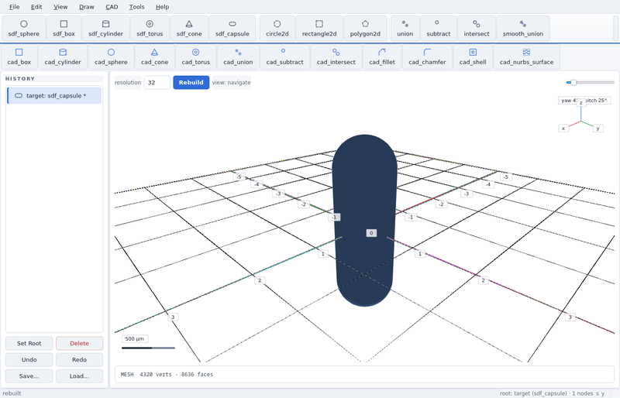Screen dimensions: 620x398
Task: Apply the intersect operation
Action: pyautogui.click(x=476, y=29)
